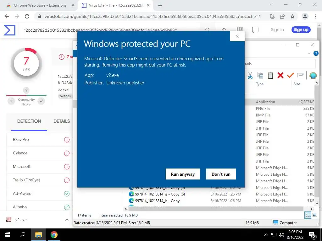Click the Share this page icon in Chrome

pos(282,16)
